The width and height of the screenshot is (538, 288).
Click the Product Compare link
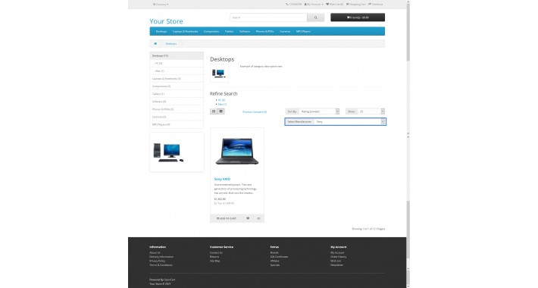[255, 112]
